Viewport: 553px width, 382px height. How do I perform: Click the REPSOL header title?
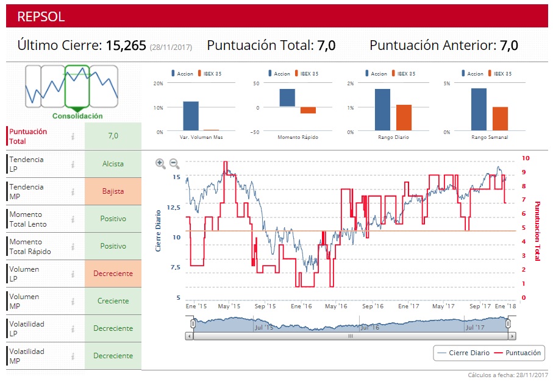coord(41,16)
